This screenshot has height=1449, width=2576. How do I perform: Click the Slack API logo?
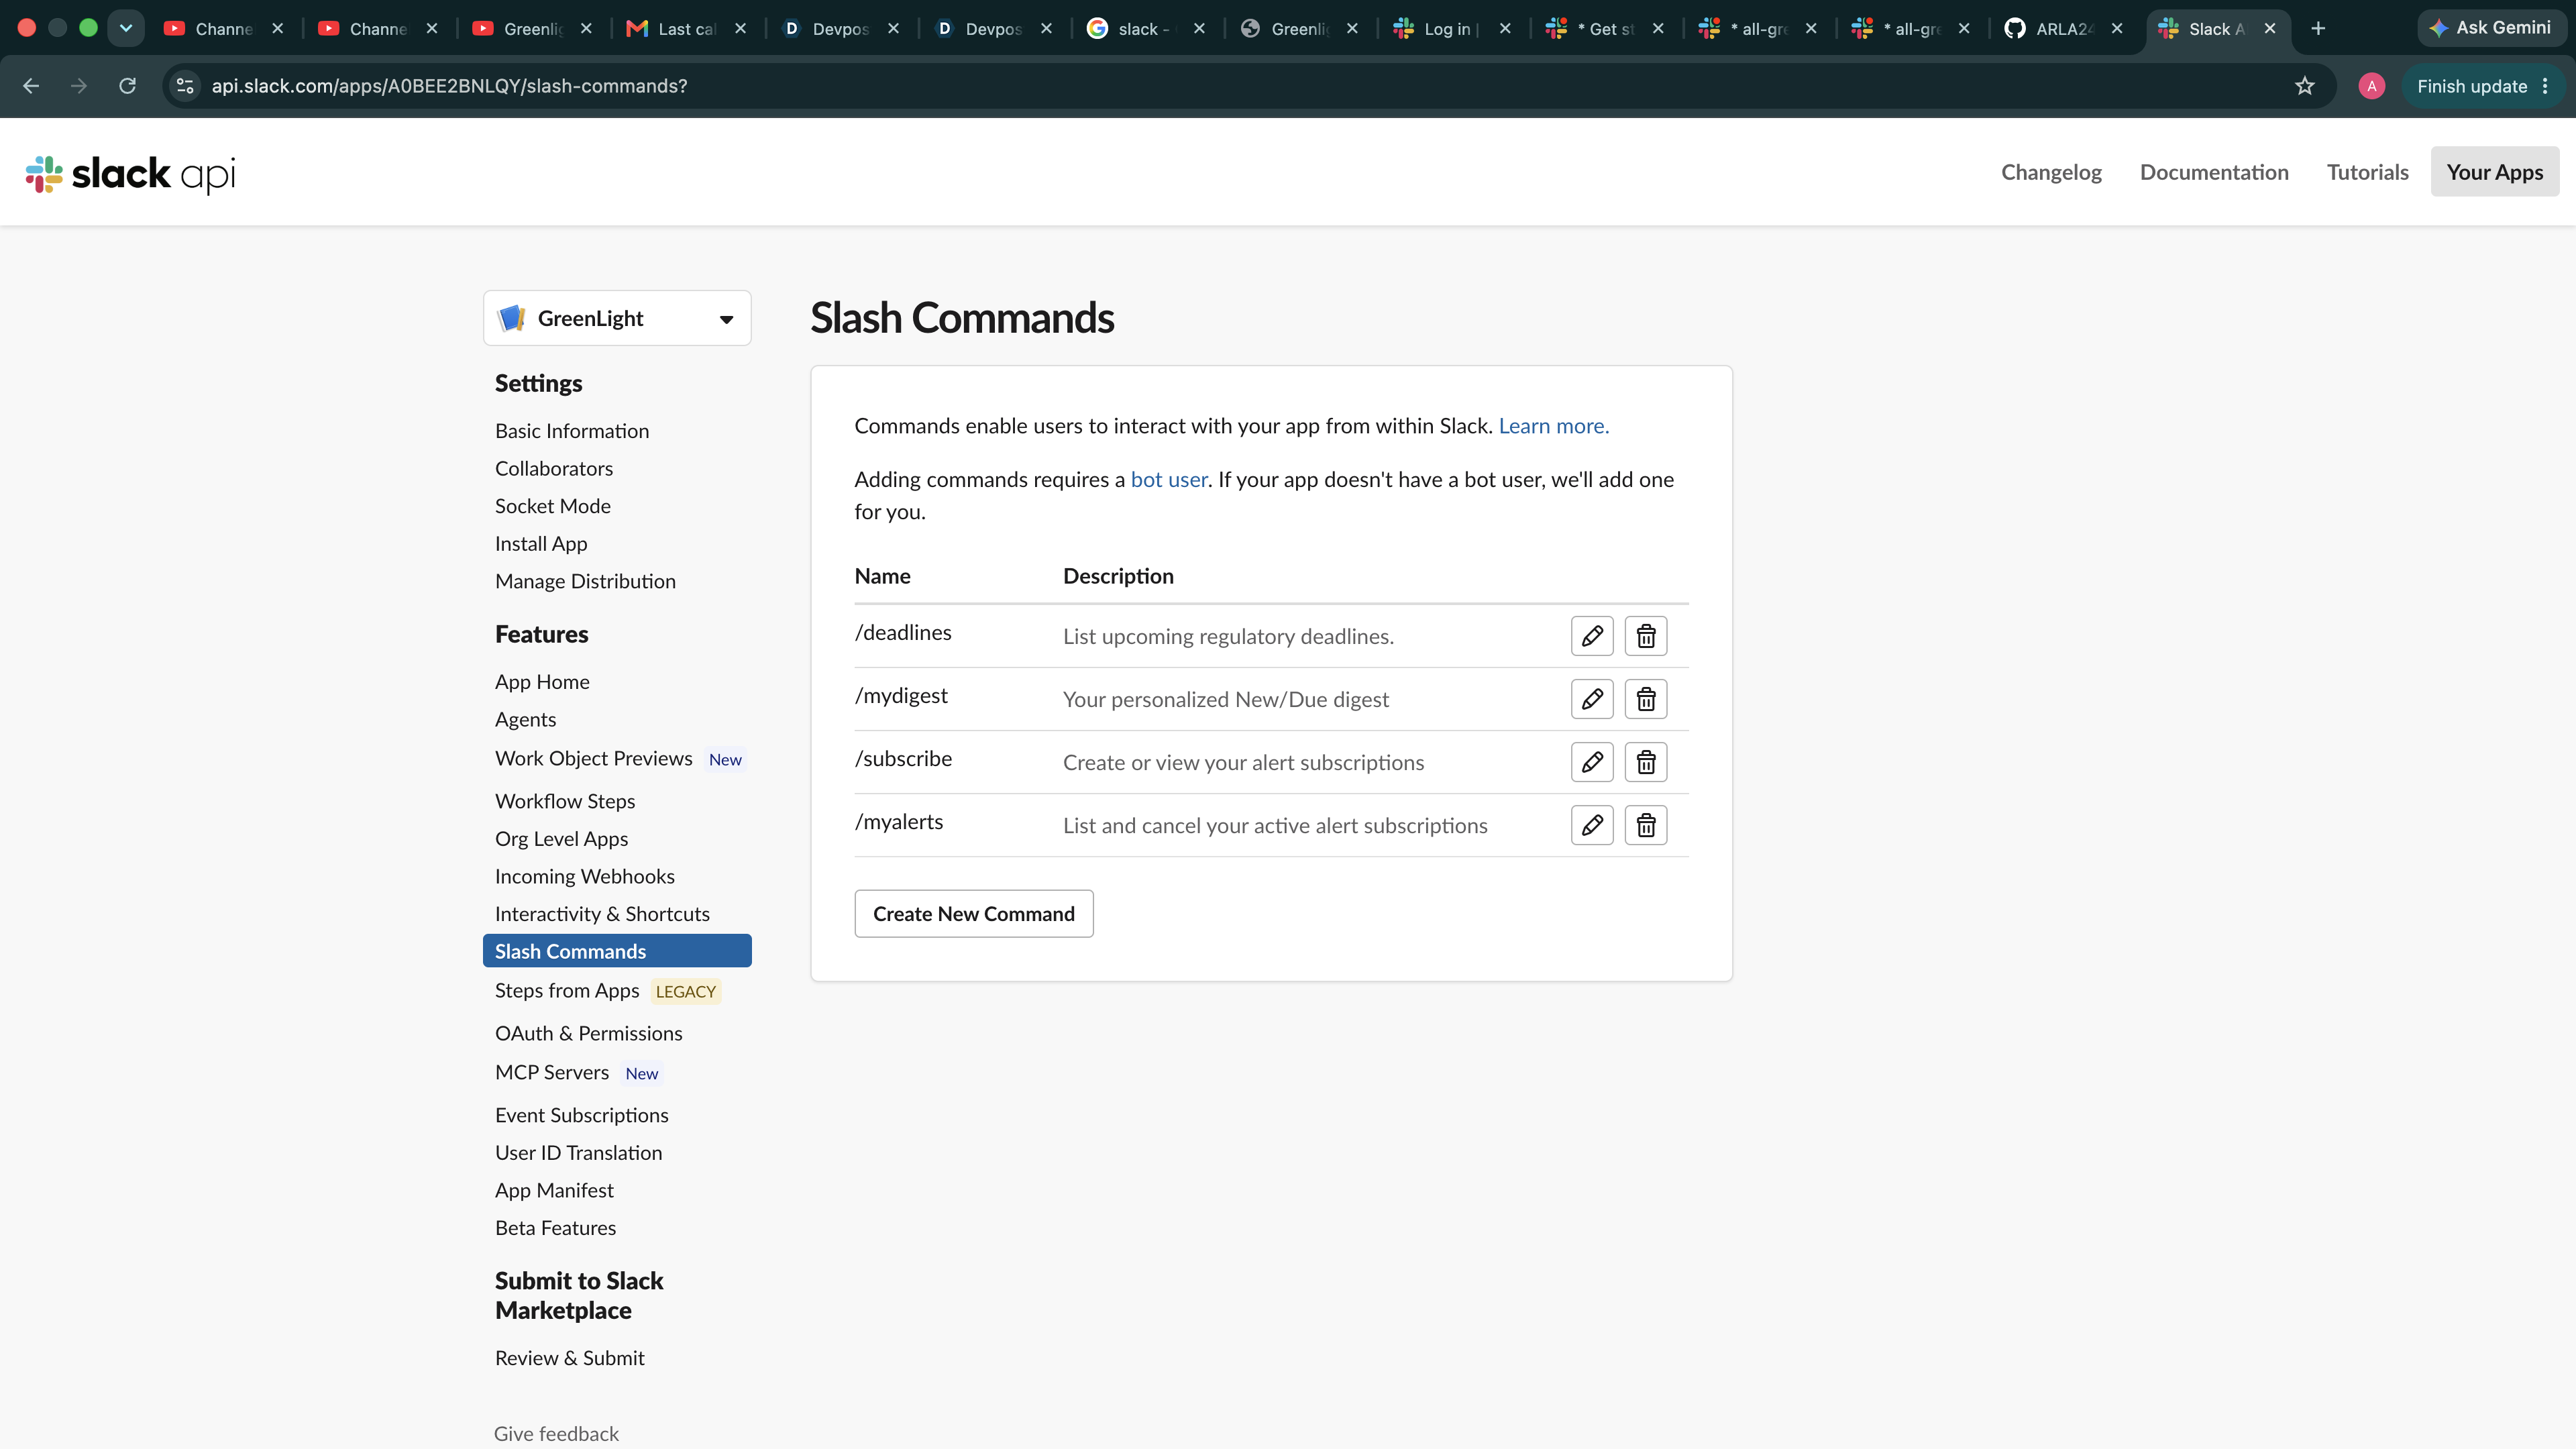coord(131,173)
